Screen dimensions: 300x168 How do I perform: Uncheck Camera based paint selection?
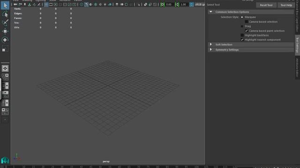247,31
